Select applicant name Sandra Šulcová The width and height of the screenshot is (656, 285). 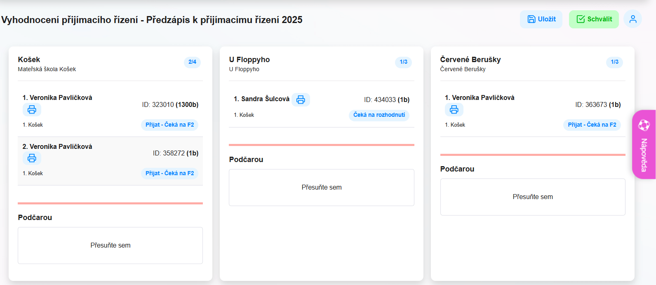(265, 99)
